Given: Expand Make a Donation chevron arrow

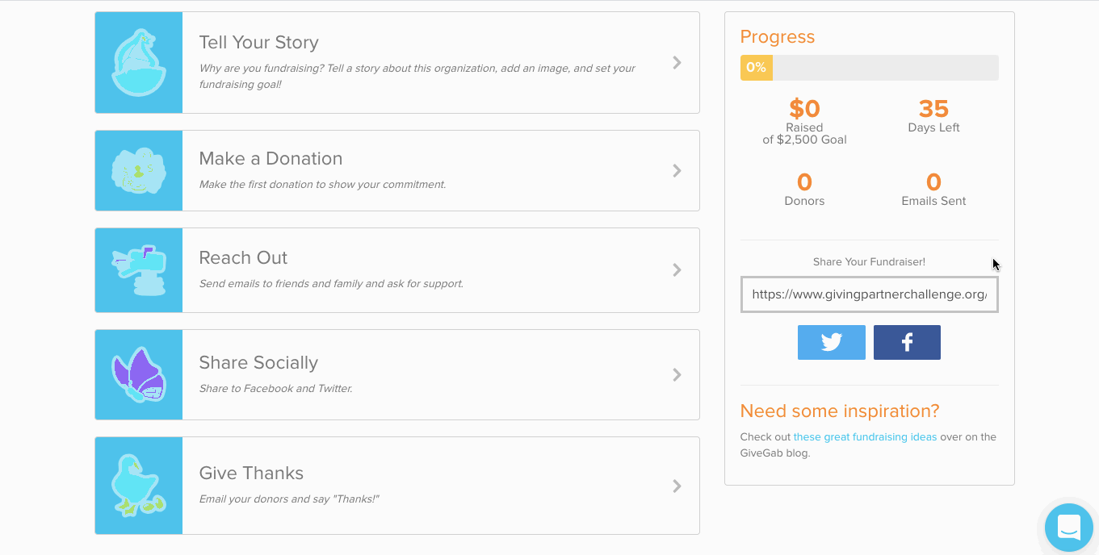Looking at the screenshot, I should tap(677, 171).
